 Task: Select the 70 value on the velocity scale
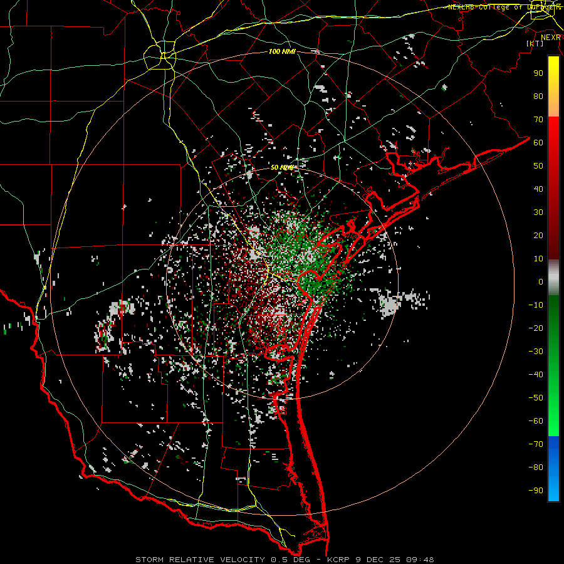click(x=538, y=120)
